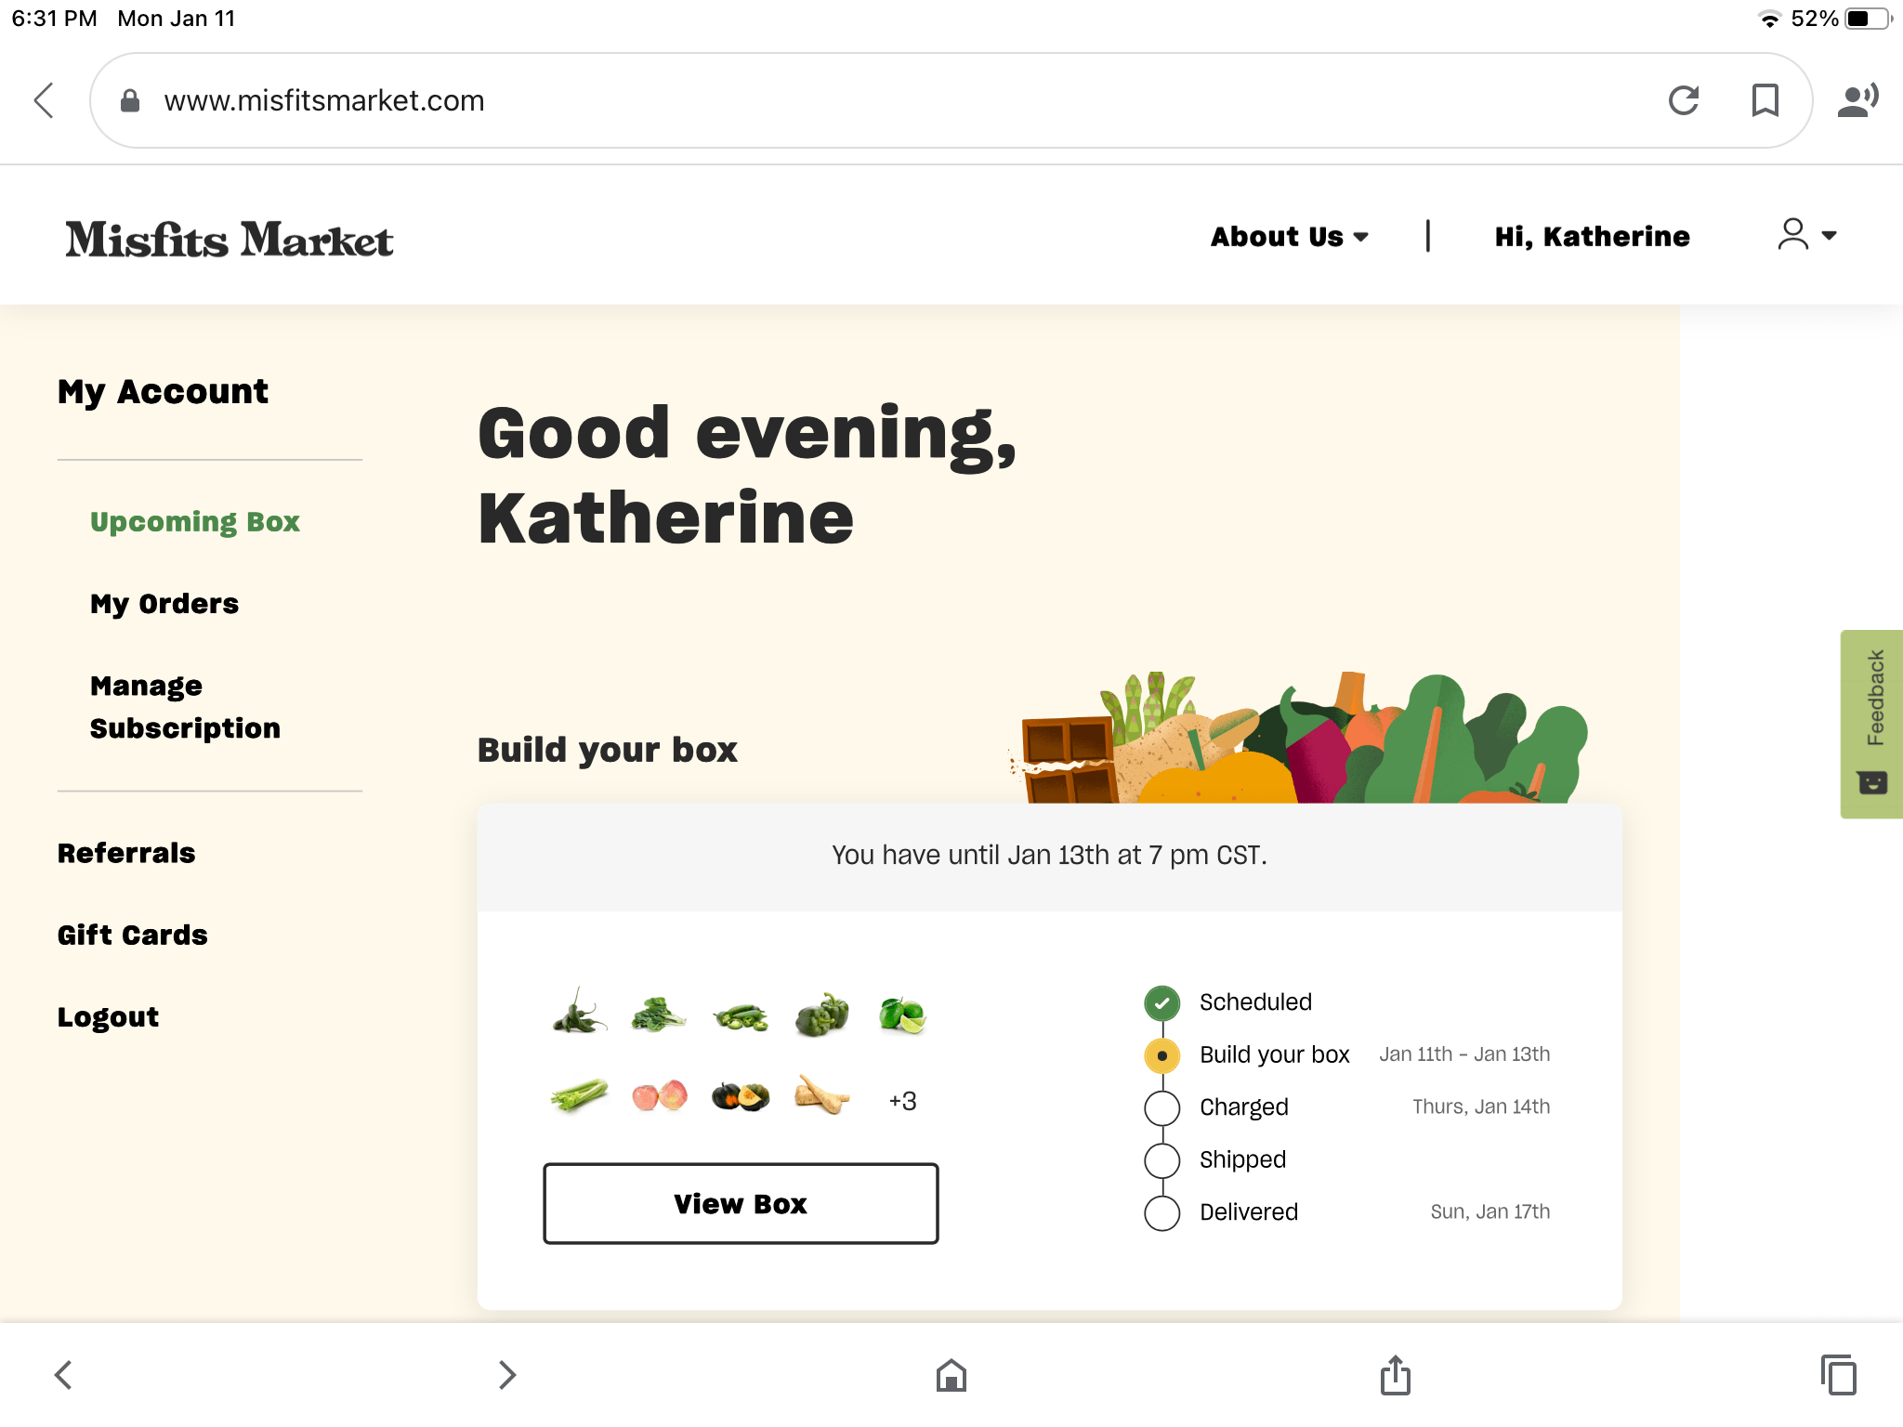1903x1427 pixels.
Task: Tap the address bar URL field
Action: [836, 100]
